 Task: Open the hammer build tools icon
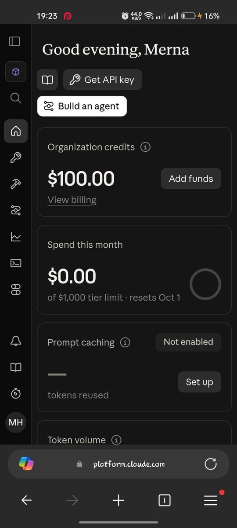16,184
